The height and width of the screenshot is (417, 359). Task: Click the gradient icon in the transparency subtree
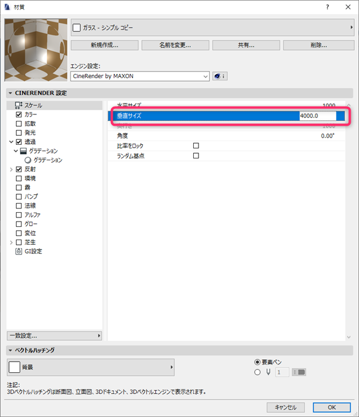(23, 151)
